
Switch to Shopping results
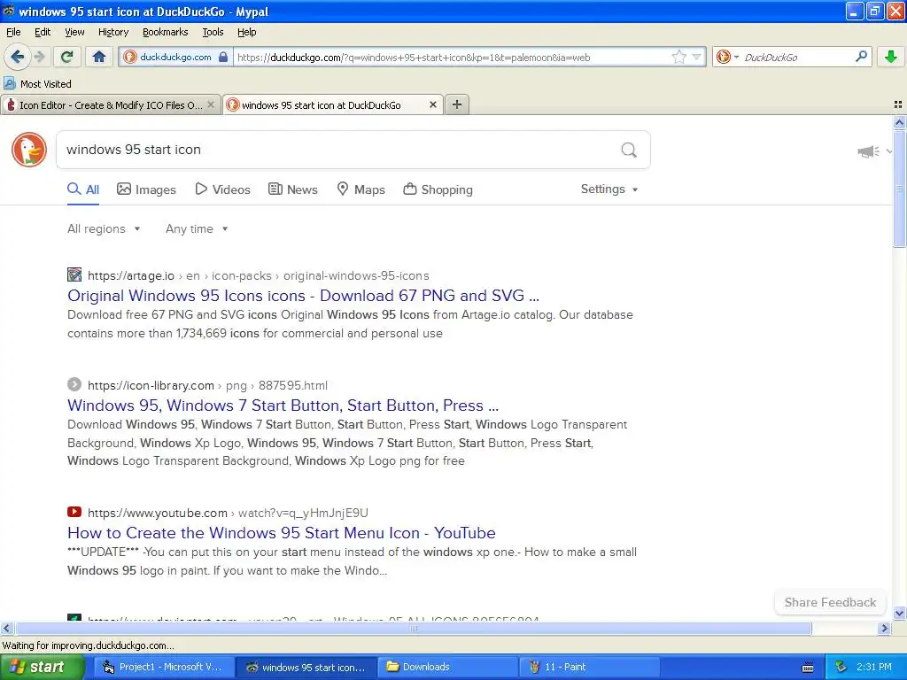(438, 189)
